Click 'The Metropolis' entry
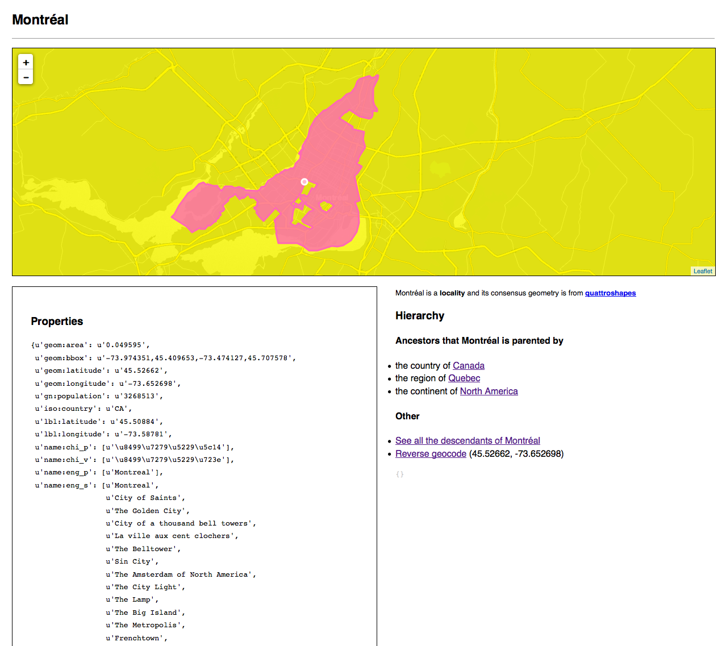This screenshot has width=726, height=646. (145, 625)
